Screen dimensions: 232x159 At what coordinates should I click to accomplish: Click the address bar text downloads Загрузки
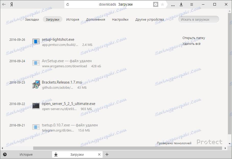tap(116, 4)
